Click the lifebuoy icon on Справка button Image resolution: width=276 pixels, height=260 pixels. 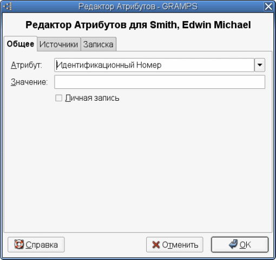tap(19, 244)
